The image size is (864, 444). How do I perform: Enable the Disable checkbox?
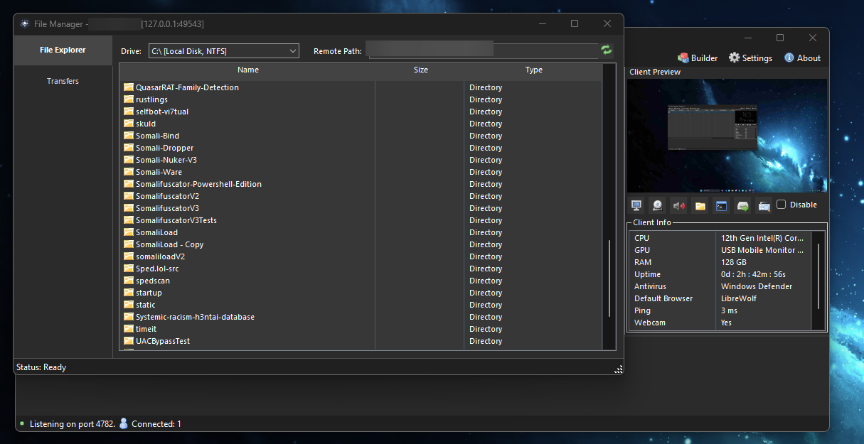(779, 204)
